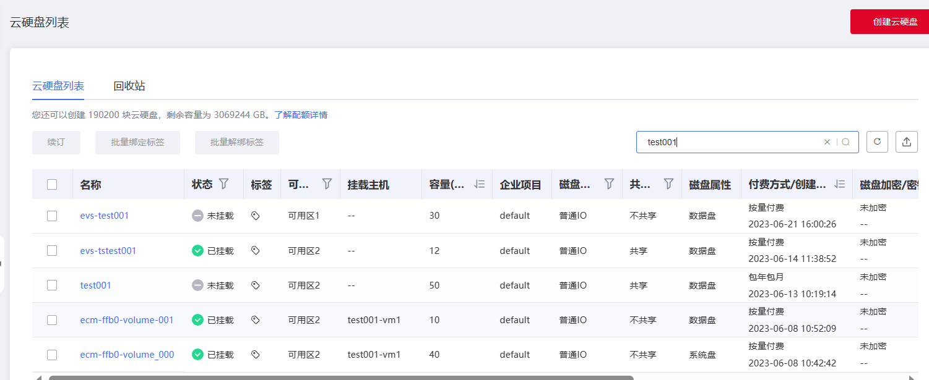Toggle the select-all header checkbox
The image size is (929, 380).
click(52, 184)
